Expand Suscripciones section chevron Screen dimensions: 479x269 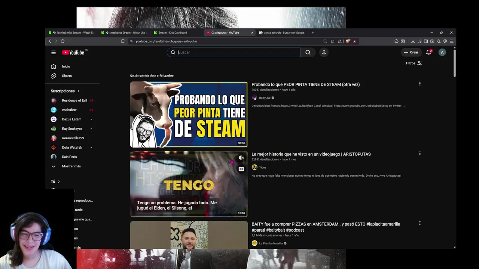pos(78,91)
